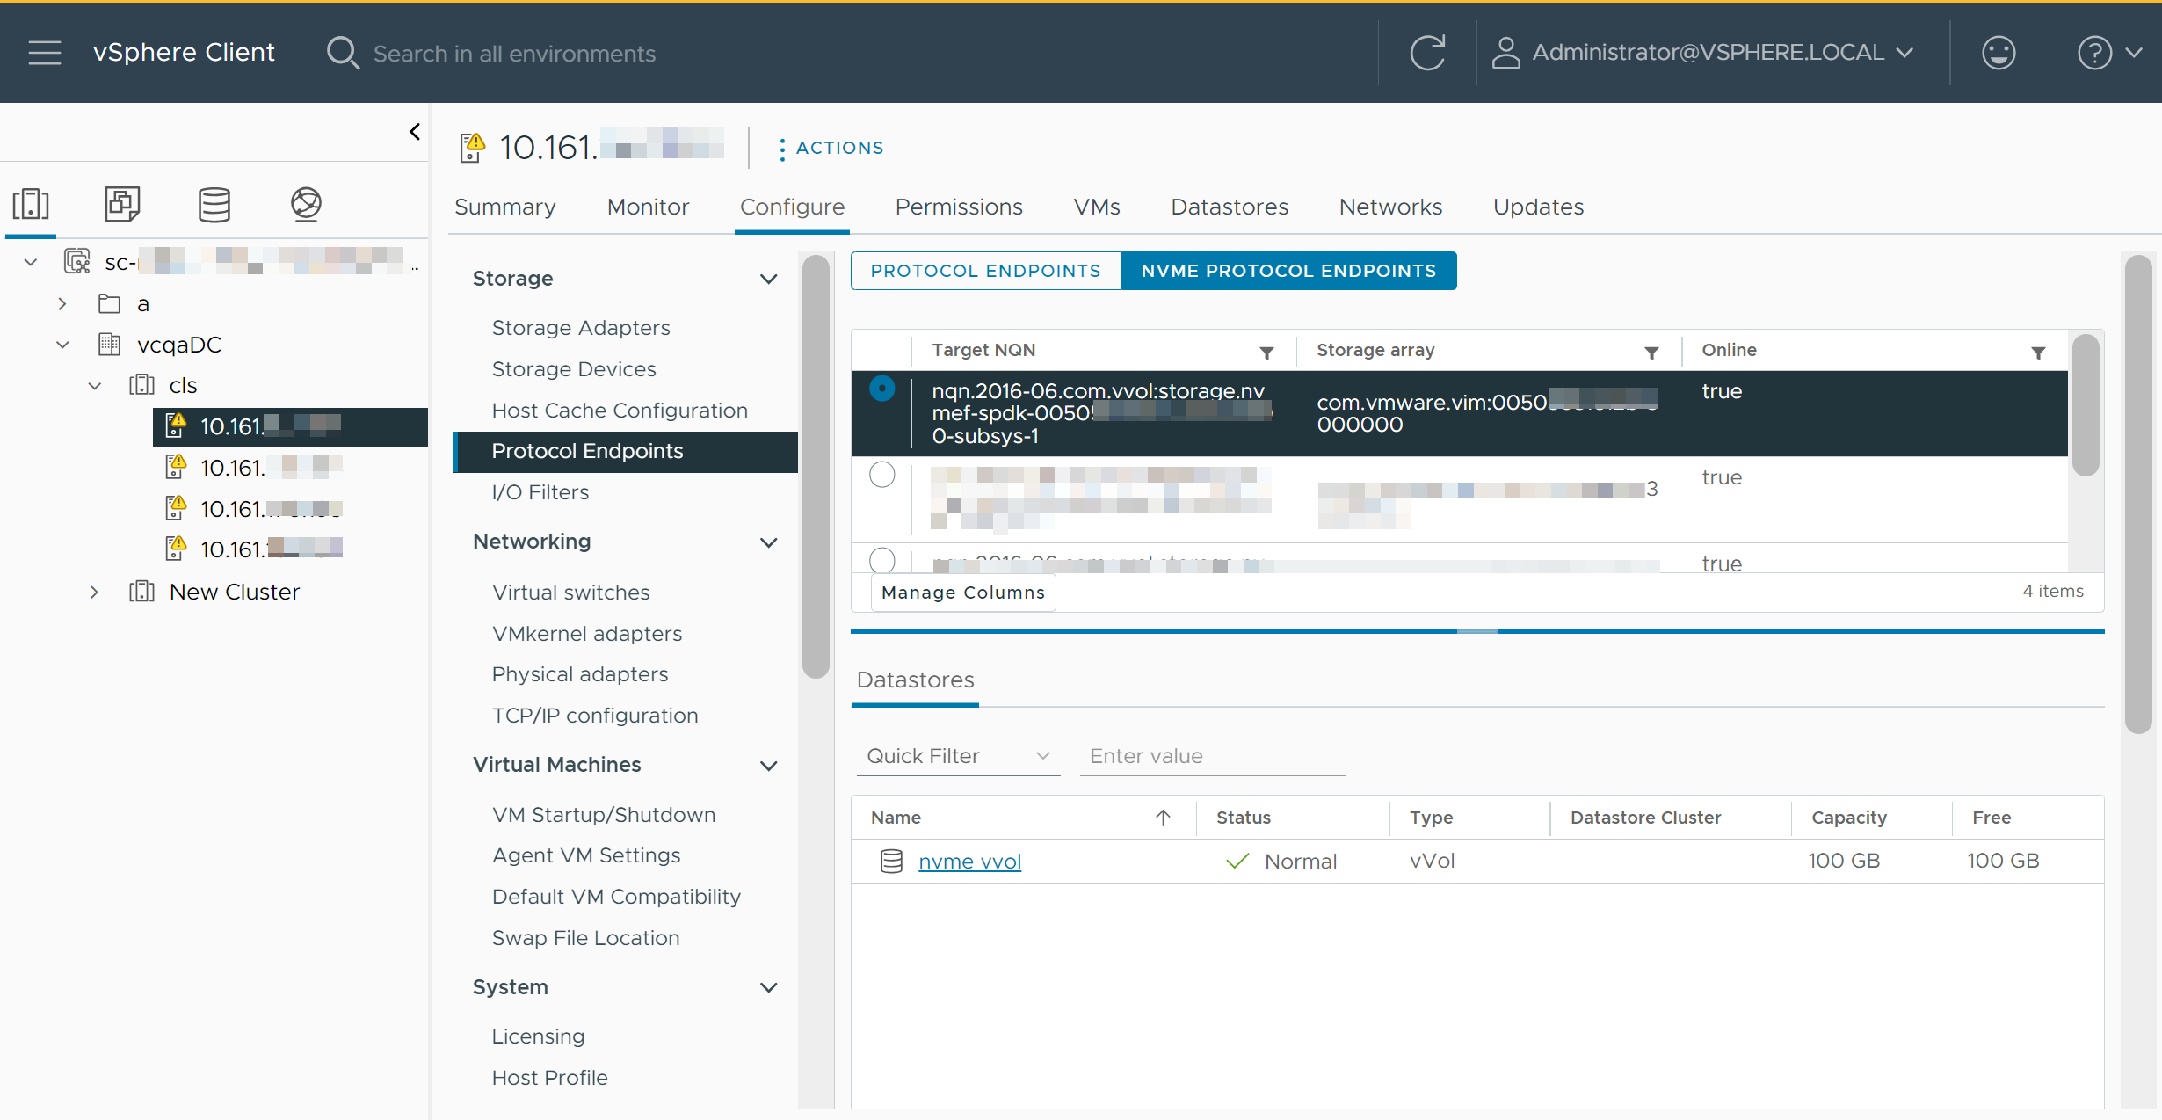Screen dimensions: 2162x1120
Task: Open the Updates tab
Action: (1538, 207)
